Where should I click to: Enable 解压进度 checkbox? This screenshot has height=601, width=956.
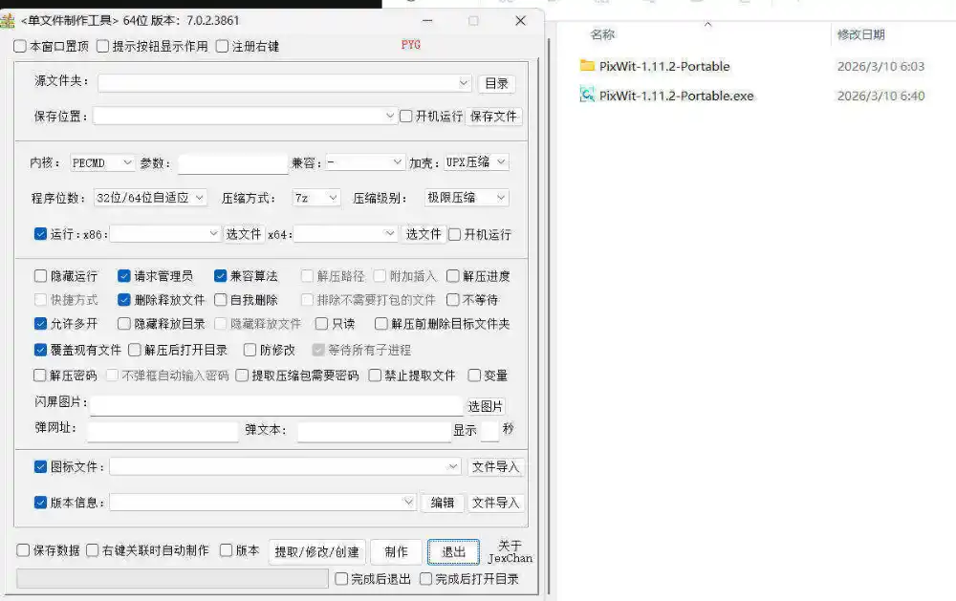[x=452, y=276]
